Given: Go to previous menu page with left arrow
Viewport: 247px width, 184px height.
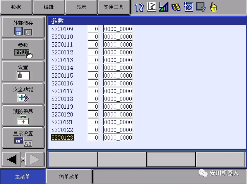Looking at the screenshot, I should pos(12,160).
